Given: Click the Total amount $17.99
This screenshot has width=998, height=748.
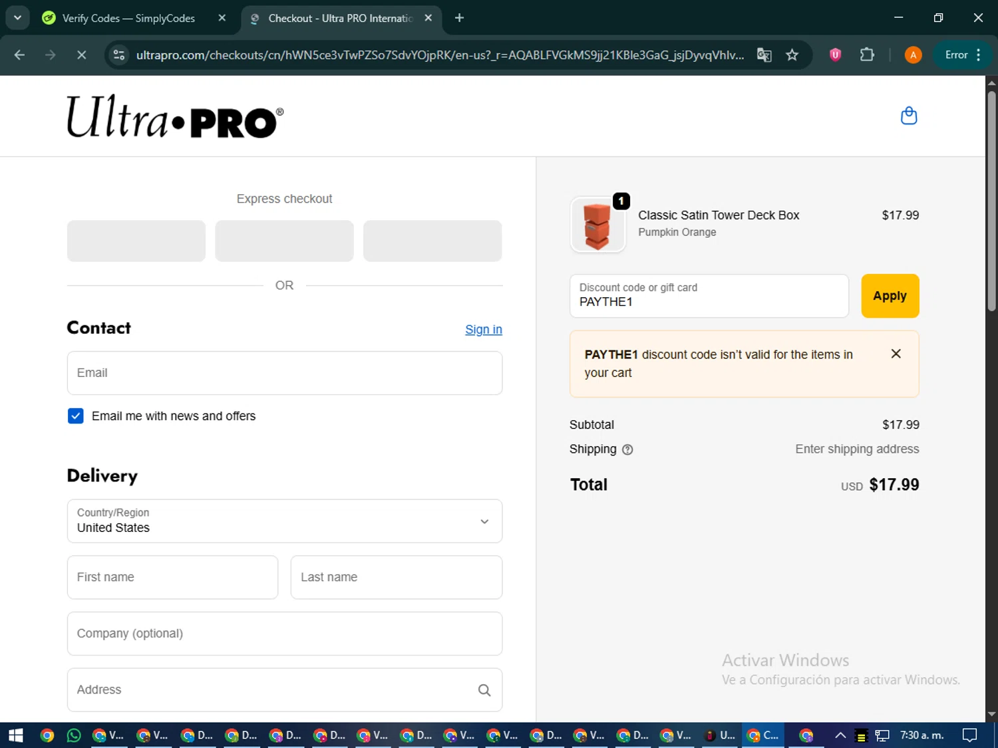Looking at the screenshot, I should coord(894,485).
